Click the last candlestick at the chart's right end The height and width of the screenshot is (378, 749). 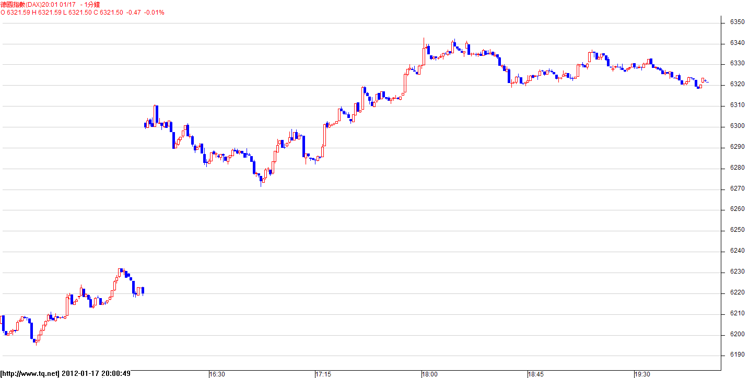click(706, 81)
